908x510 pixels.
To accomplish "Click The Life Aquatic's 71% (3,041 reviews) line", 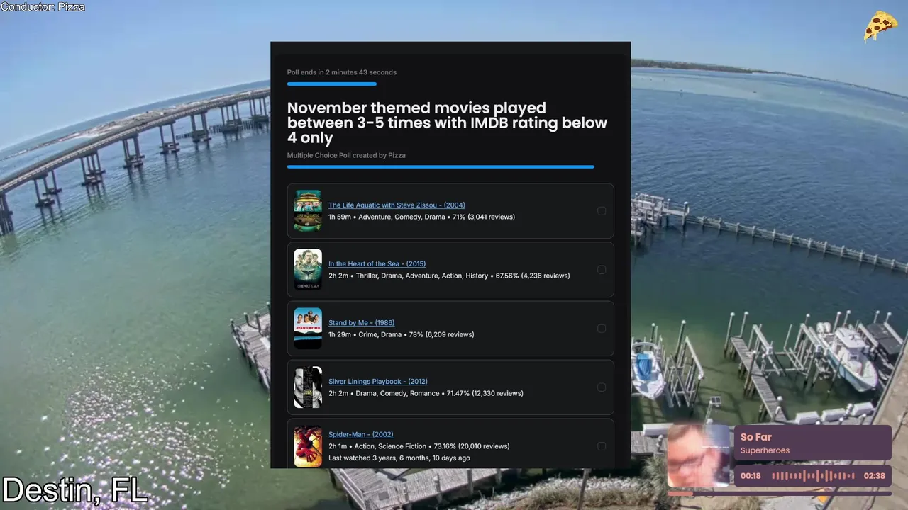I will (x=421, y=217).
